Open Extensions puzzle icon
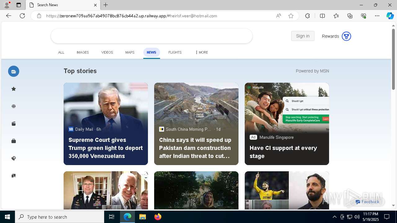Image resolution: width=397 pixels, height=223 pixels. click(307, 16)
